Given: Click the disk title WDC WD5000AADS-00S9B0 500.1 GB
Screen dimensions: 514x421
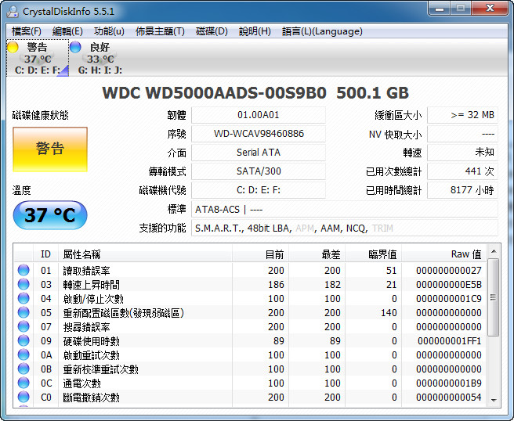Looking at the screenshot, I should tap(255, 92).
